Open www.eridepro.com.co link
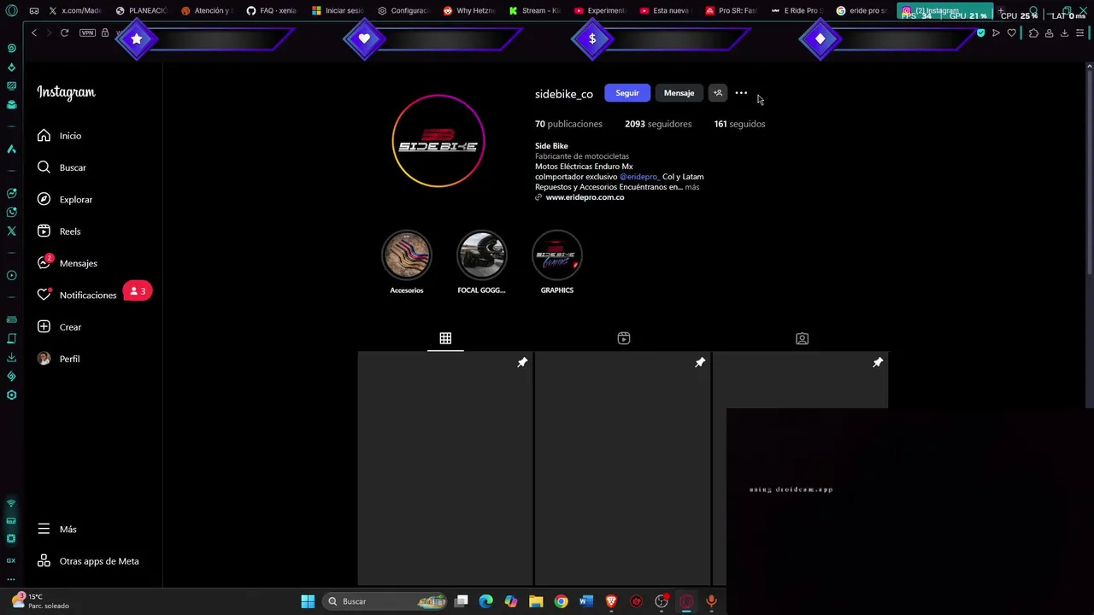1094x615 pixels. coord(585,197)
